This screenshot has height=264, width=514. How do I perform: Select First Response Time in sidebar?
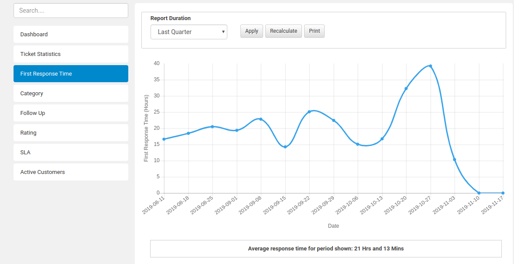[71, 74]
